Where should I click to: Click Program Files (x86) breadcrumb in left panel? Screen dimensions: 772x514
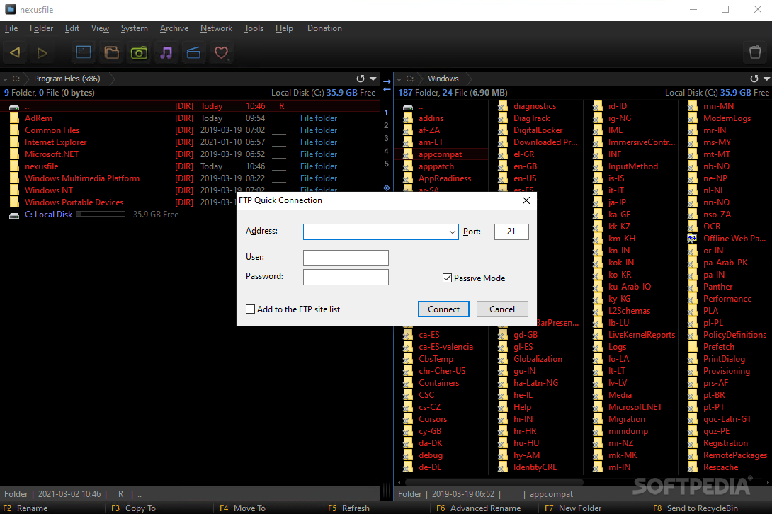(x=67, y=79)
